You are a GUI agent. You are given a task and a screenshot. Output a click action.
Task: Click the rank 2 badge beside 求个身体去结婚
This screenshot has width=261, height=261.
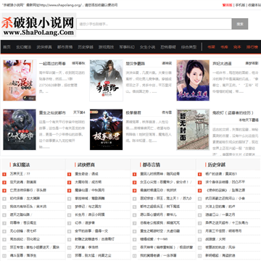(x=200, y=182)
